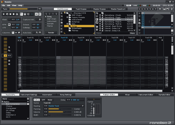
Task: Click the scissors cut icon in sequencer panel
Action: (140, 20)
